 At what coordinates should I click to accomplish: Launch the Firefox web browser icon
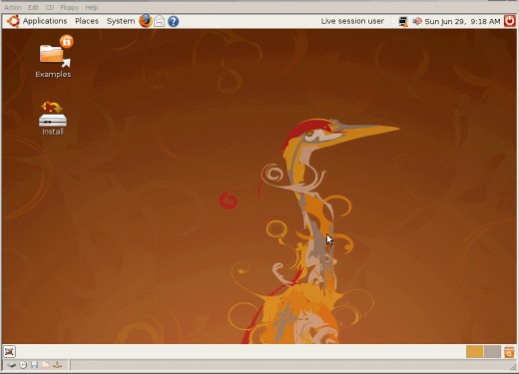click(x=146, y=21)
